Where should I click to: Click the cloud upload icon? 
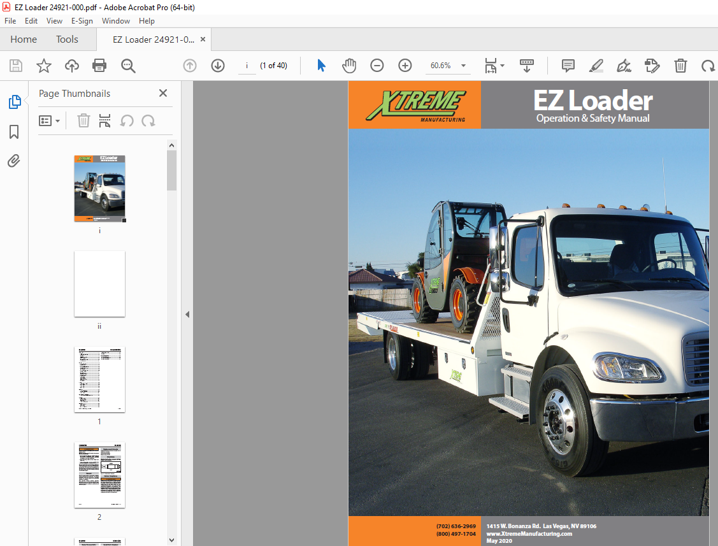(72, 66)
